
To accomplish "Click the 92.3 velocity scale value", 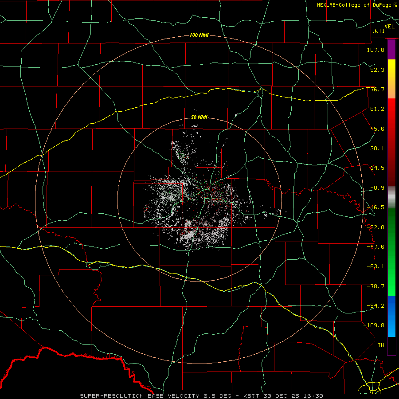I will [x=377, y=70].
